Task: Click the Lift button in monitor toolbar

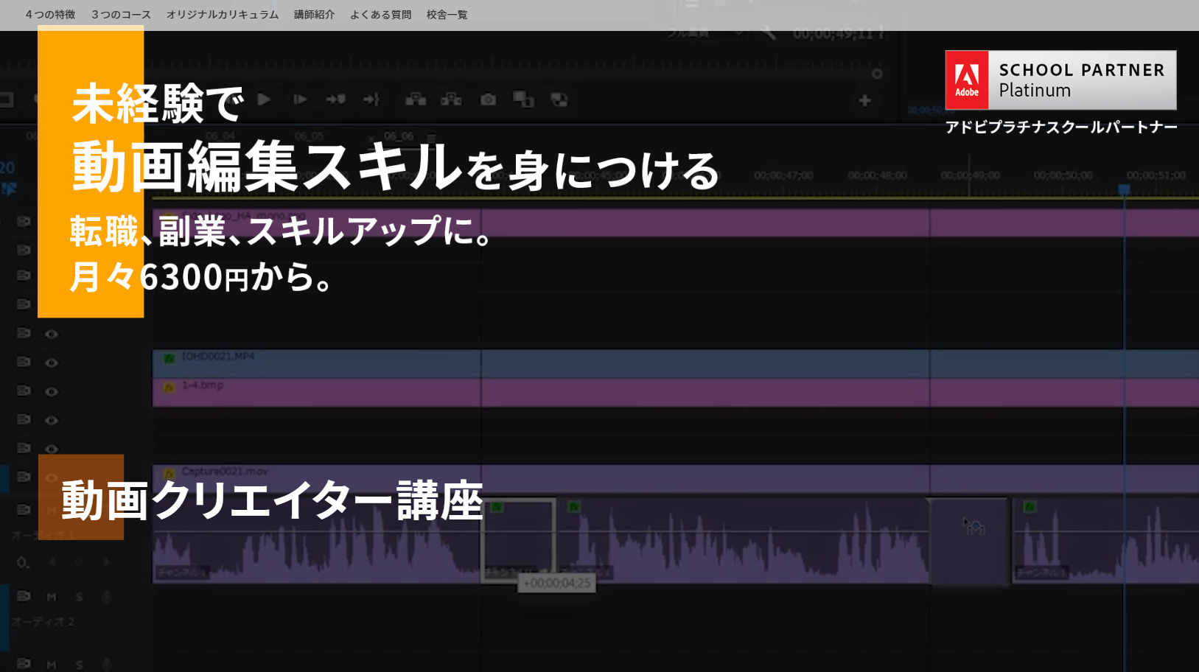Action: [x=416, y=99]
